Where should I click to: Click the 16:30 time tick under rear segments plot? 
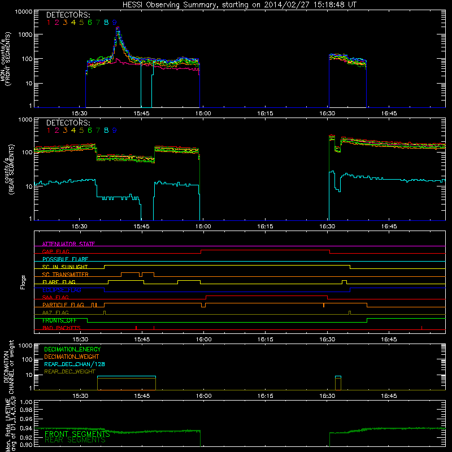click(327, 227)
